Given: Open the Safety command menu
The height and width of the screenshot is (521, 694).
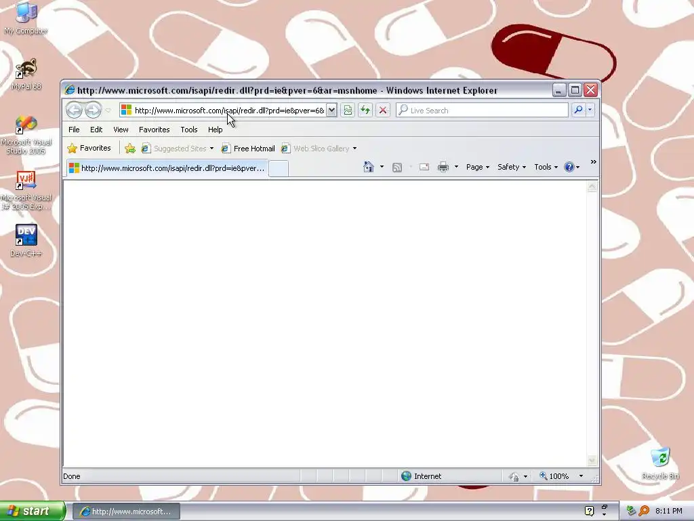Looking at the screenshot, I should 512,167.
